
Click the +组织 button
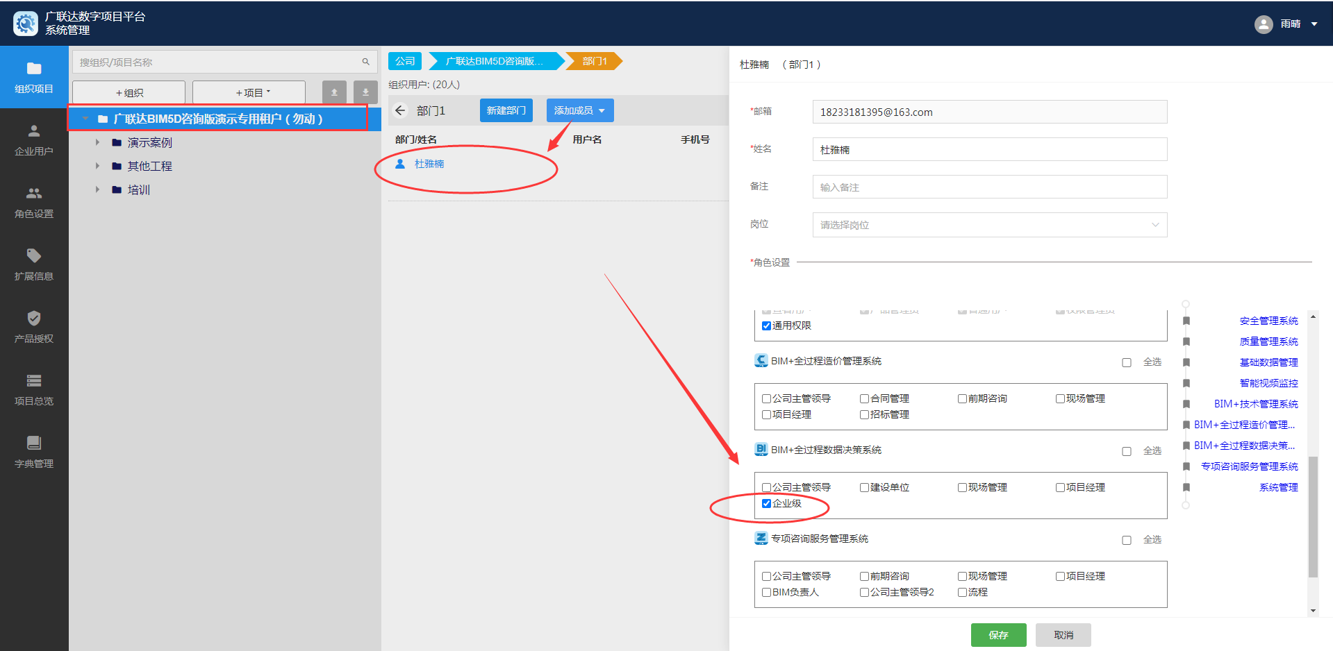tap(129, 92)
